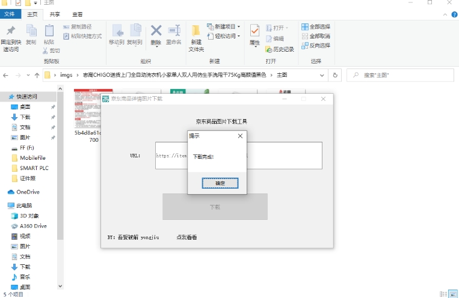Close the 提示 message dialog
The image size is (459, 298).
click(x=240, y=136)
